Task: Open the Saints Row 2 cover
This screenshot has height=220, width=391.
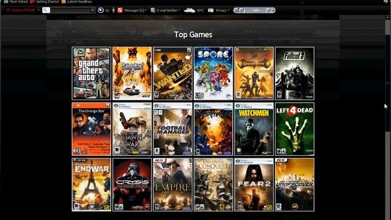Action: [x=132, y=73]
